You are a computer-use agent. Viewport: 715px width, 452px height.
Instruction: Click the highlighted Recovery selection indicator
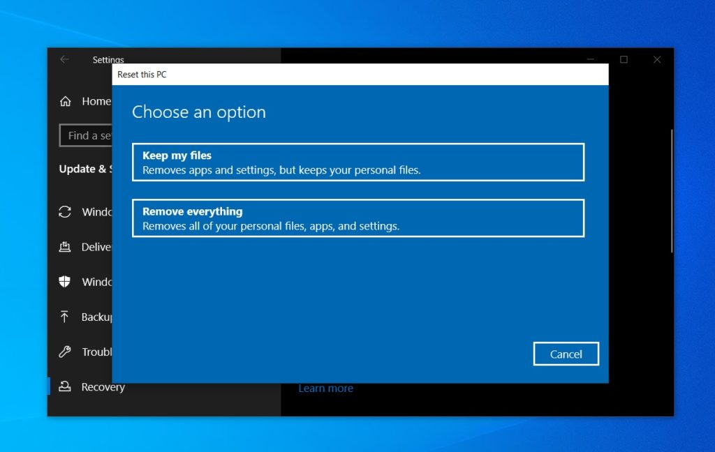50,386
